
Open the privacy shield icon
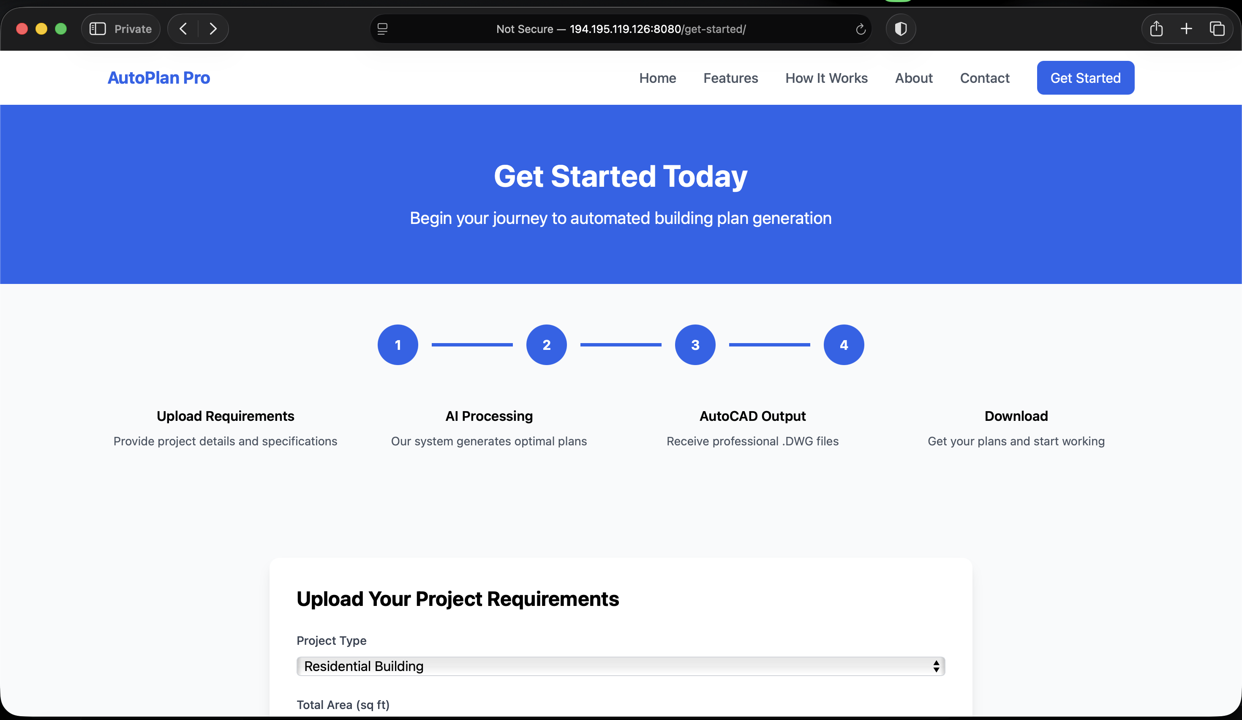pyautogui.click(x=901, y=29)
